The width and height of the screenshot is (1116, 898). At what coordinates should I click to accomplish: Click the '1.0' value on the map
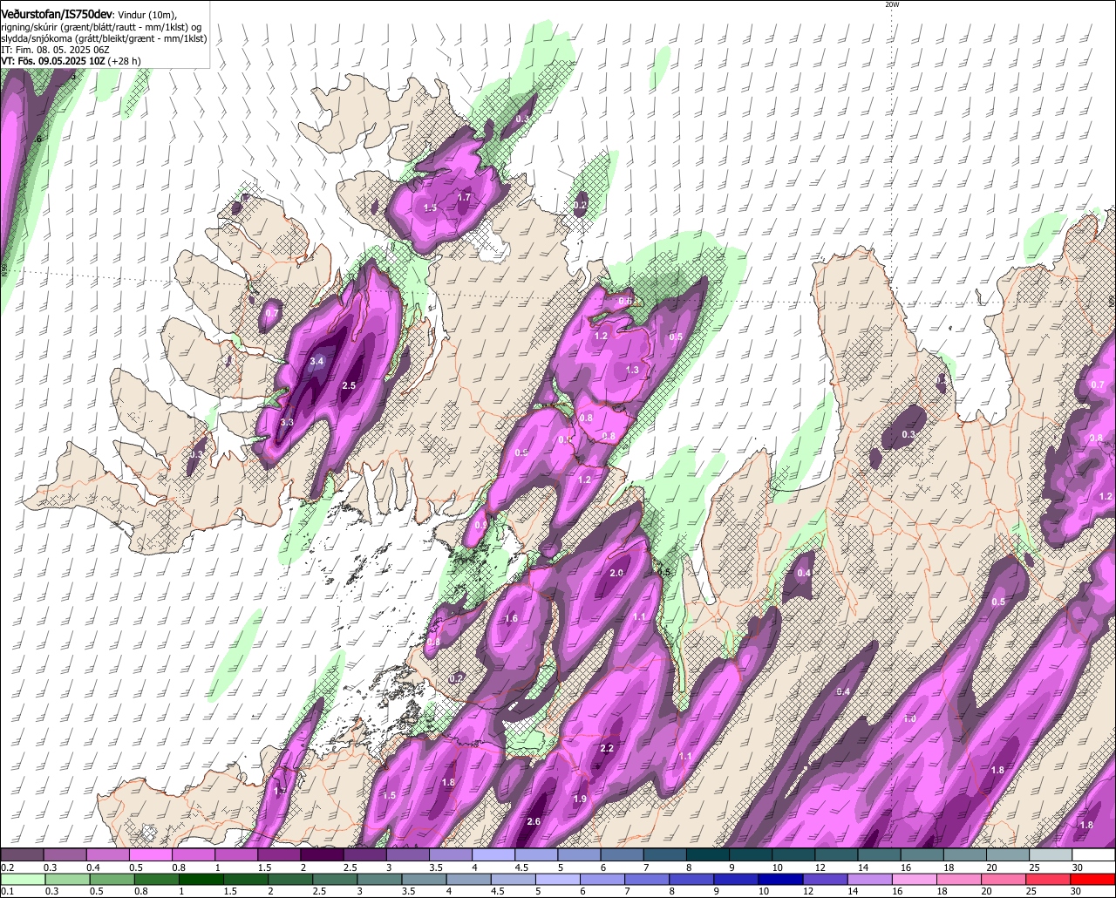click(909, 718)
